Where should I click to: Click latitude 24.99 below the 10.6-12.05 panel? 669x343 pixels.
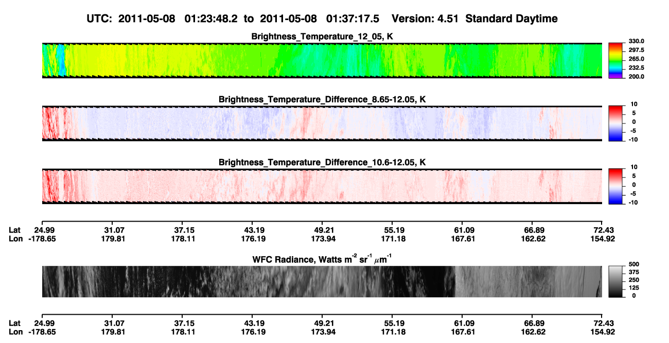coord(44,230)
